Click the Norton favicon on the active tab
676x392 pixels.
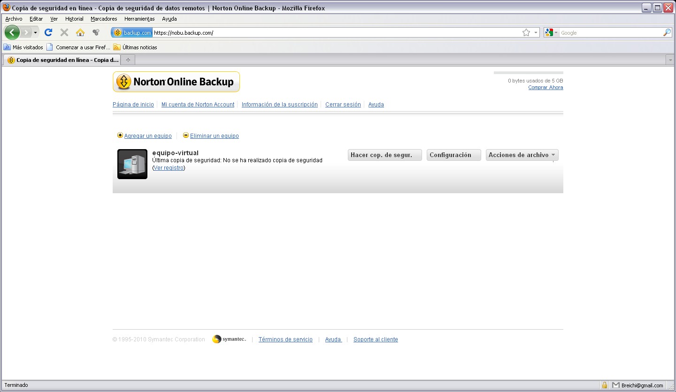(11, 60)
